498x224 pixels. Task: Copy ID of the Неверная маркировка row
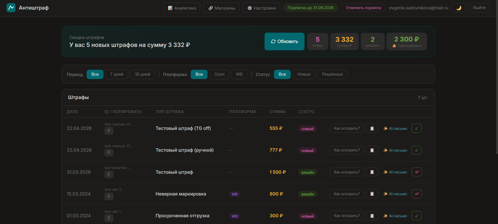click(109, 196)
